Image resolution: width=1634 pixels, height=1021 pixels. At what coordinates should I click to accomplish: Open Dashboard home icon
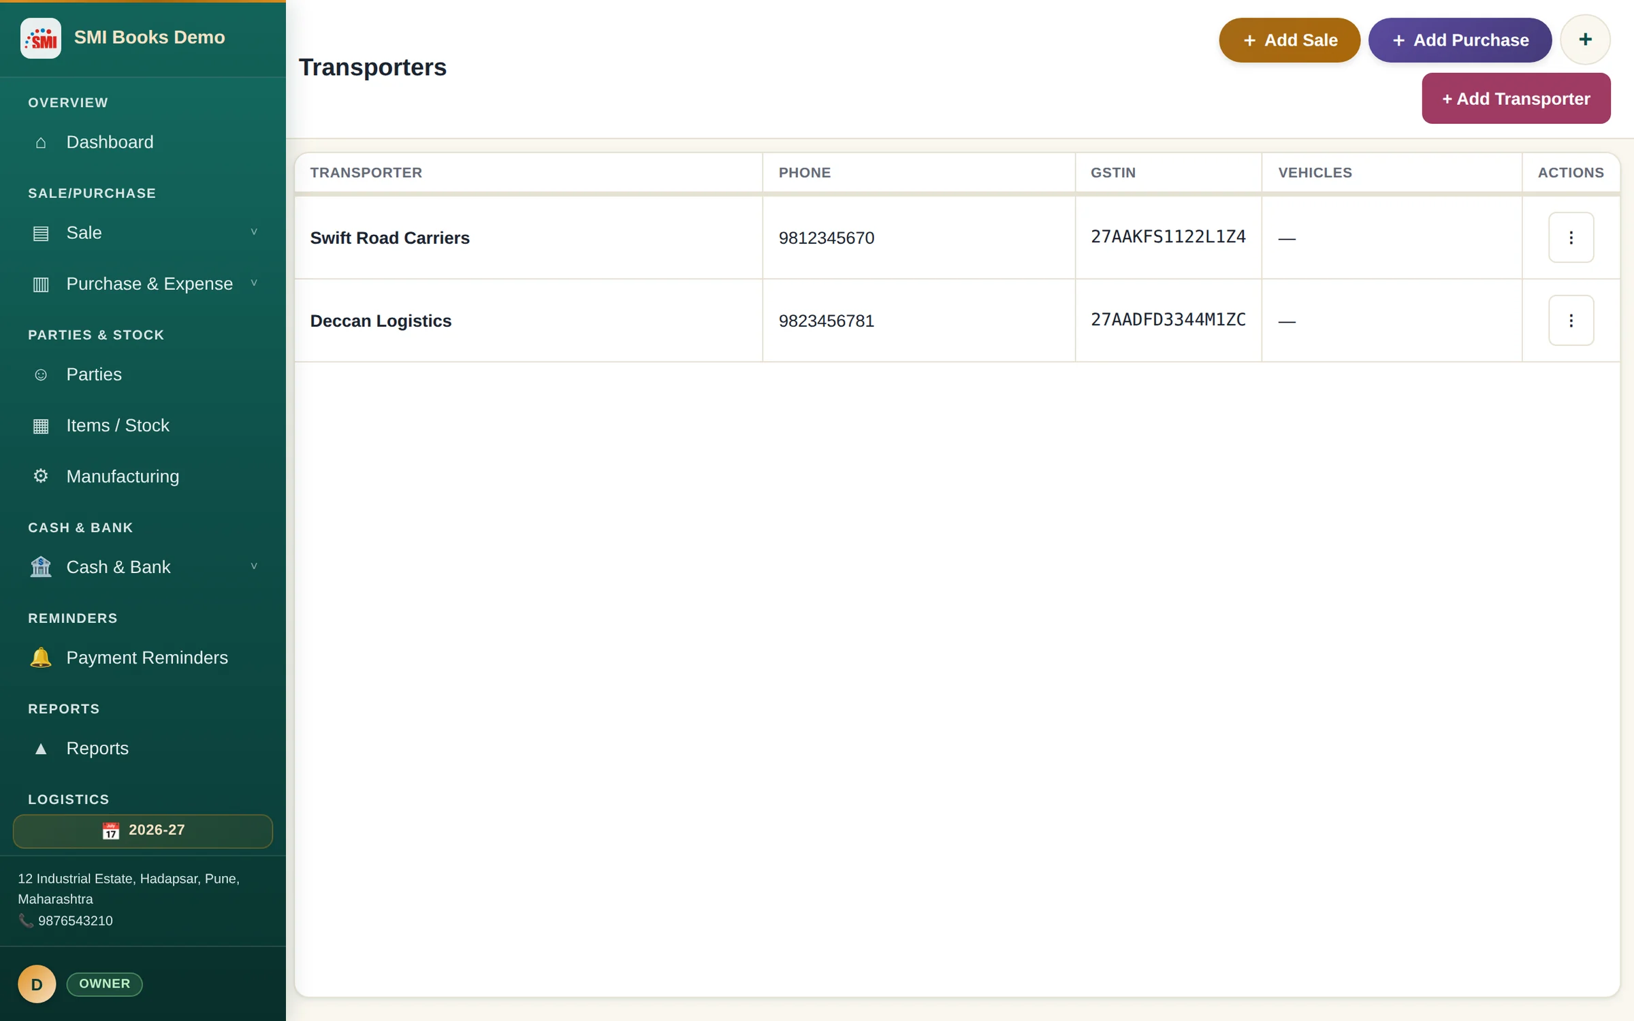click(x=41, y=142)
